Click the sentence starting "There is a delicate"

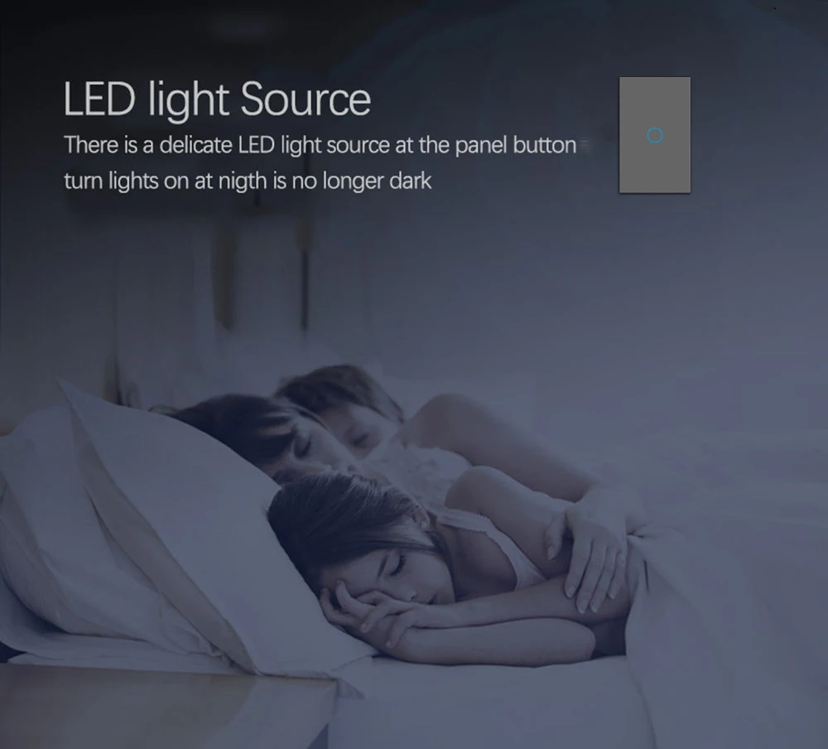click(320, 145)
